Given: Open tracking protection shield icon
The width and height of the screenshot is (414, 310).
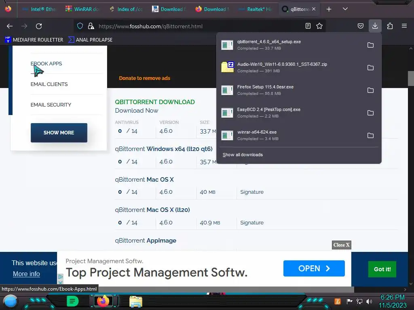Looking at the screenshot, I should point(80,26).
